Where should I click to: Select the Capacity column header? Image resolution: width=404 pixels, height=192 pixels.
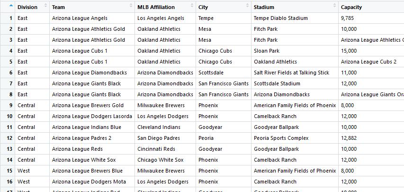click(x=351, y=7)
